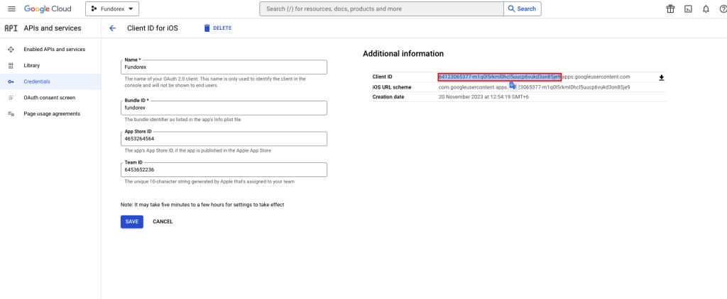Screen dimensions: 727x299
Task: Open the notifications bell
Action: [706, 9]
